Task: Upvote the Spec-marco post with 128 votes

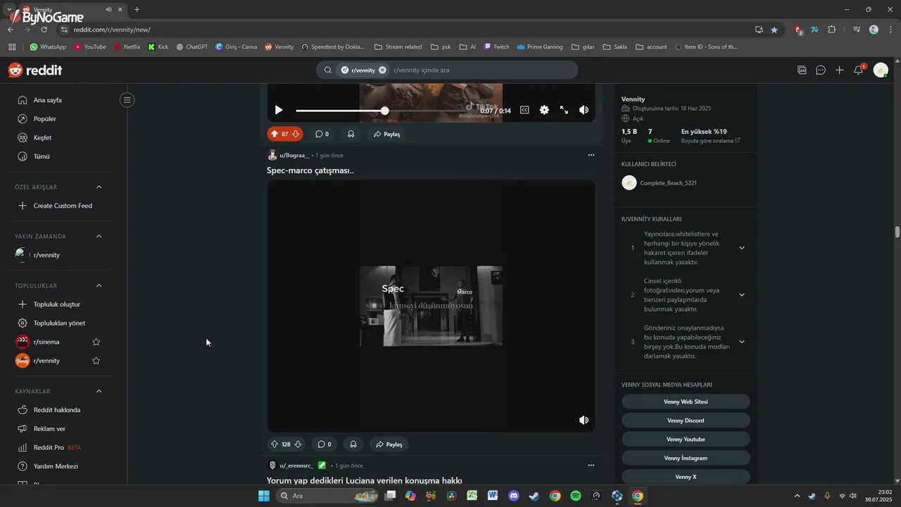Action: point(275,444)
